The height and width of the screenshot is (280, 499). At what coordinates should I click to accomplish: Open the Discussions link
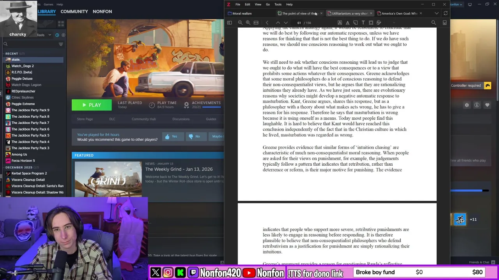point(181,119)
